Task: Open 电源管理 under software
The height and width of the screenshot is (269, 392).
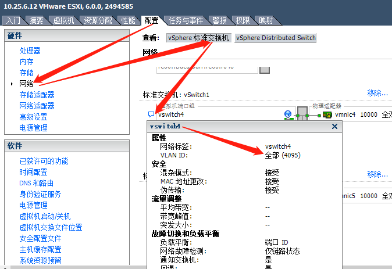Action: click(x=33, y=205)
